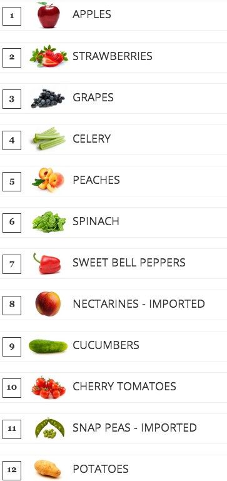This screenshot has width=227, height=481.
Task: Click the SNAP PEAS - IMPORTED label
Action: point(134,428)
